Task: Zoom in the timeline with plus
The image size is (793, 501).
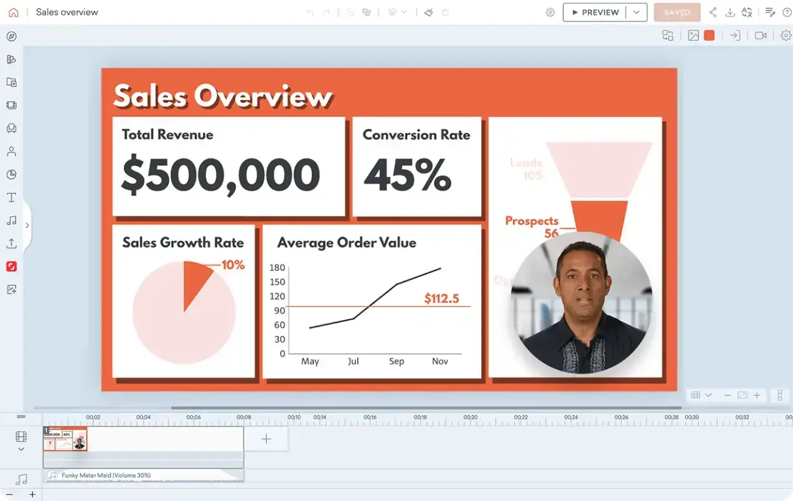Action: tap(32, 495)
